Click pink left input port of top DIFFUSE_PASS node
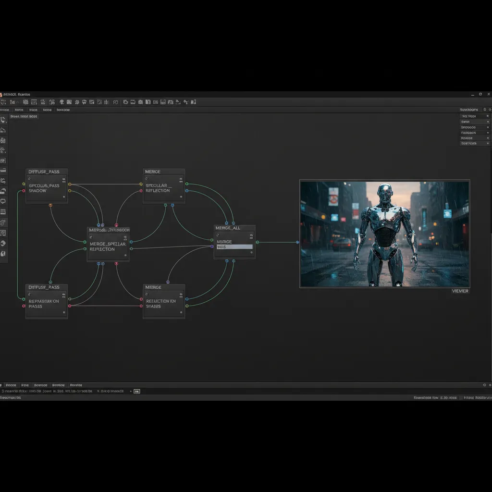The width and height of the screenshot is (492, 492). (x=24, y=191)
